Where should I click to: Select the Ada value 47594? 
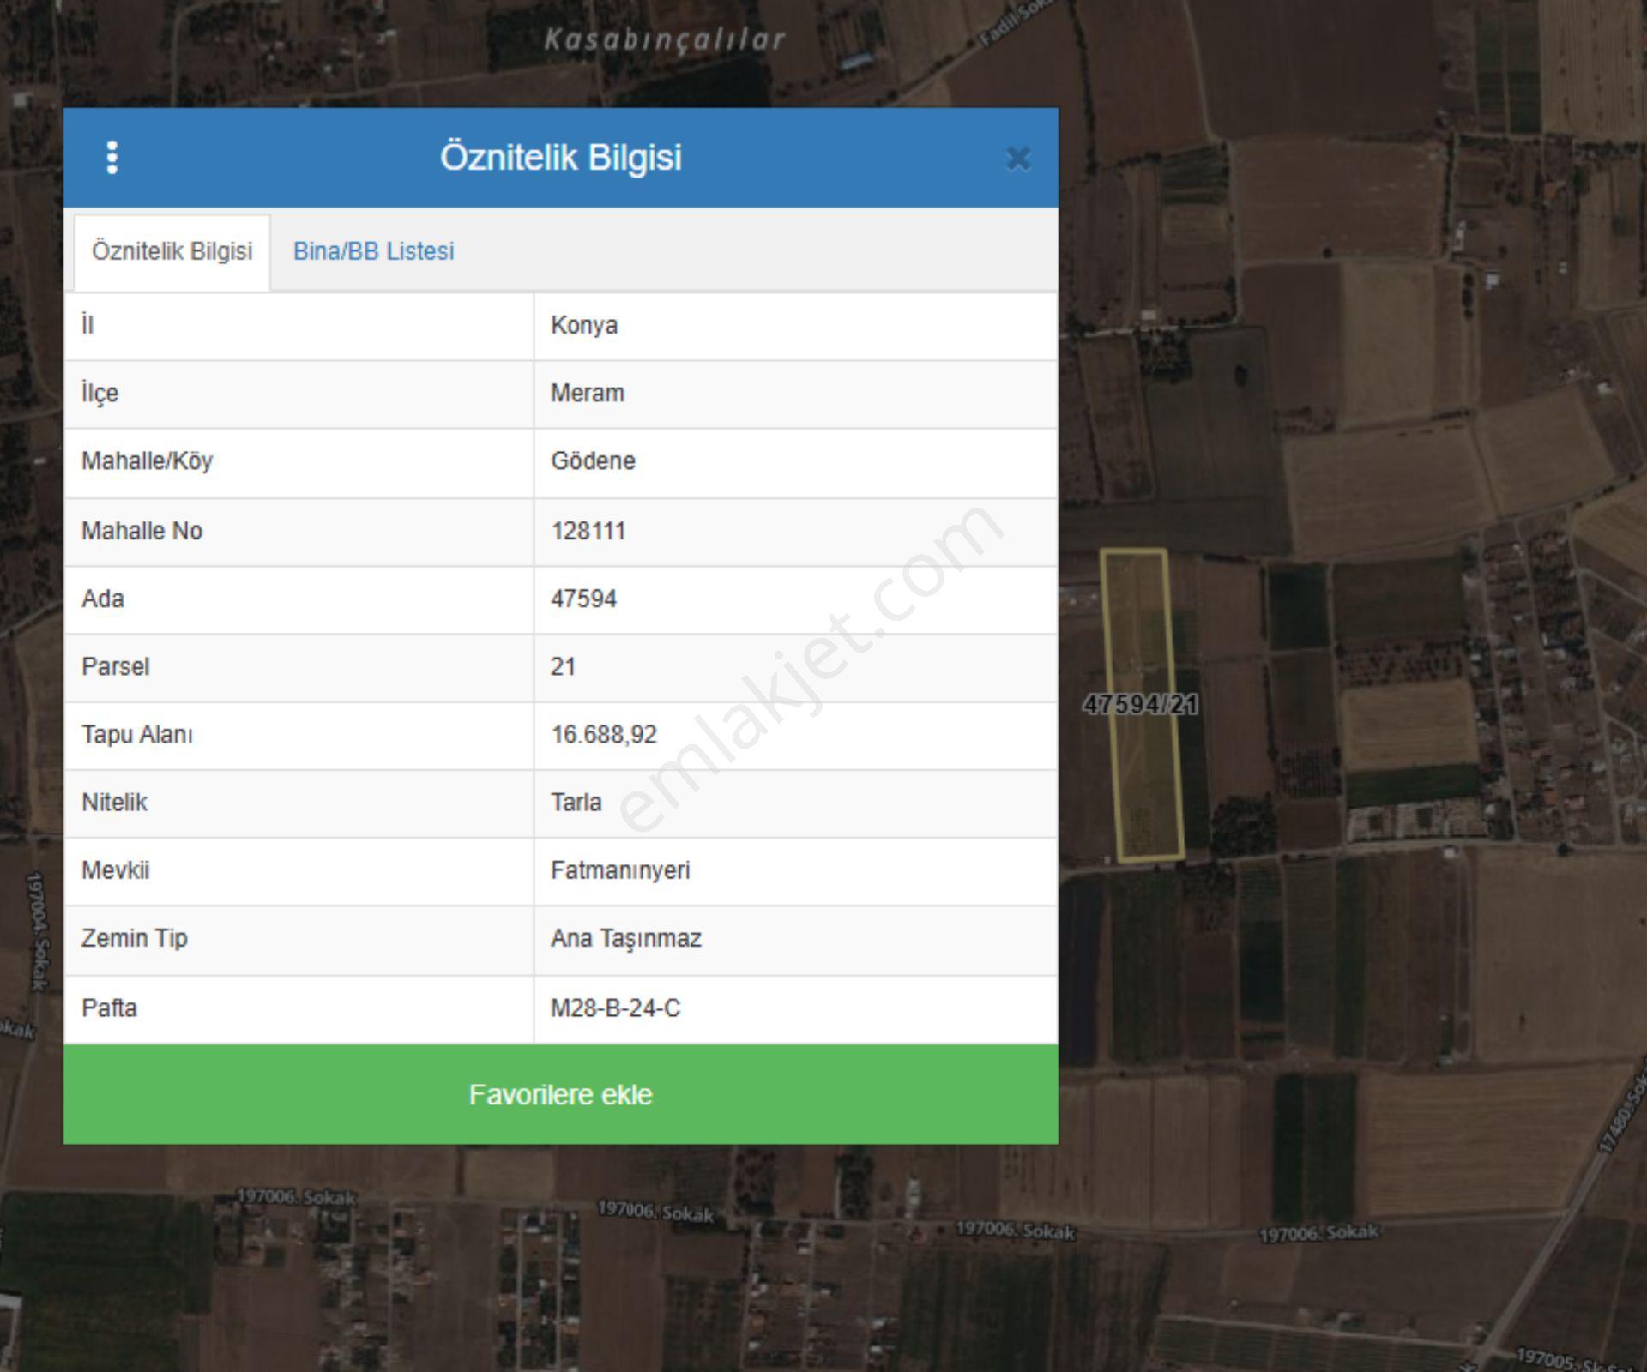tap(583, 599)
